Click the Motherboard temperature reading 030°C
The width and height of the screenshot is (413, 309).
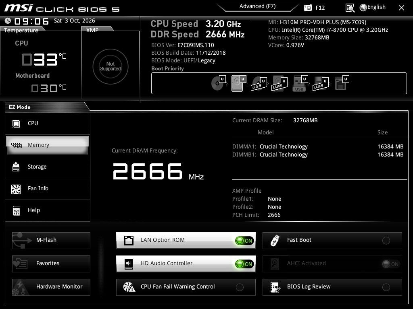[48, 88]
